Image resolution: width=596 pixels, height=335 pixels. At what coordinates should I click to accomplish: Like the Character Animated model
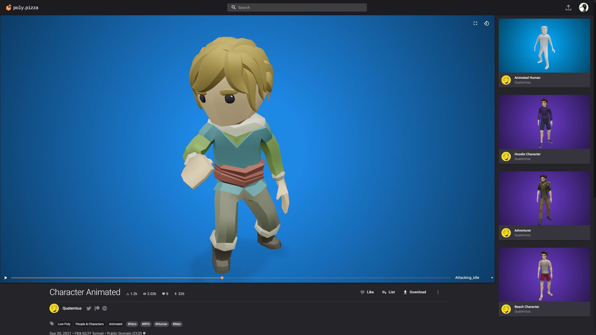[x=367, y=292]
